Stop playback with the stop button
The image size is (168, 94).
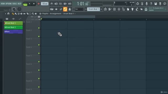(34, 4)
